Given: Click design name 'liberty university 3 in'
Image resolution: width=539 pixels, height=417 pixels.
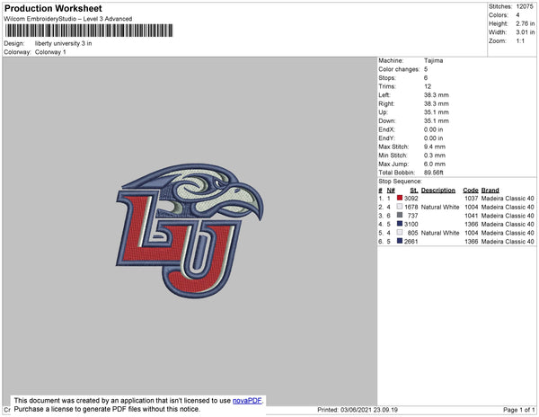Looking at the screenshot, I should (63, 44).
